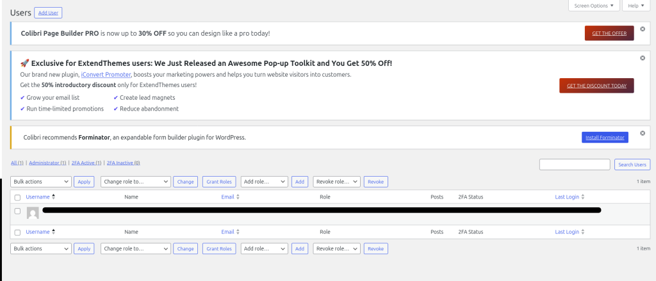This screenshot has height=281, width=656.
Task: Dismiss the Forminator recommendation notice
Action: (643, 130)
